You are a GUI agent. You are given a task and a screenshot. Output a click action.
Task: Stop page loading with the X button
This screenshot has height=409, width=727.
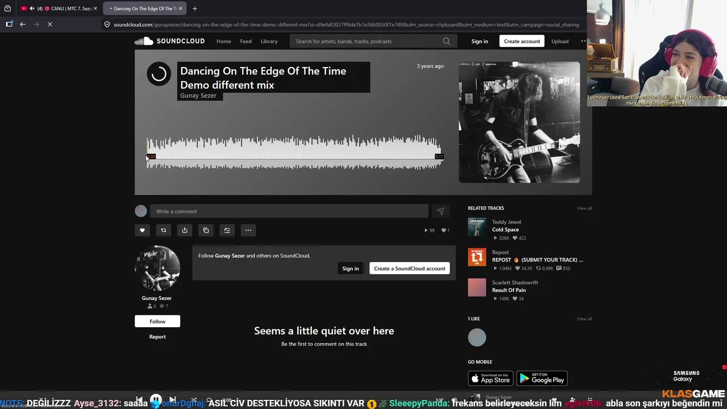tap(50, 24)
